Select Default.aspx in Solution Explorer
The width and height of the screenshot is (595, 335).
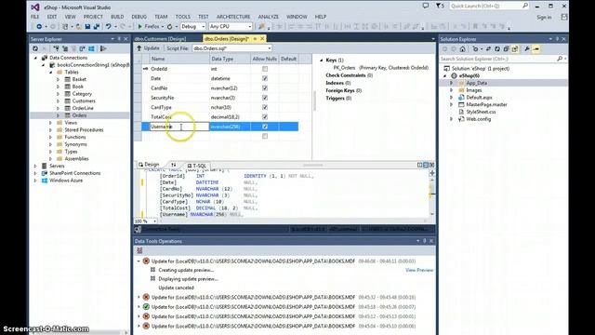479,97
